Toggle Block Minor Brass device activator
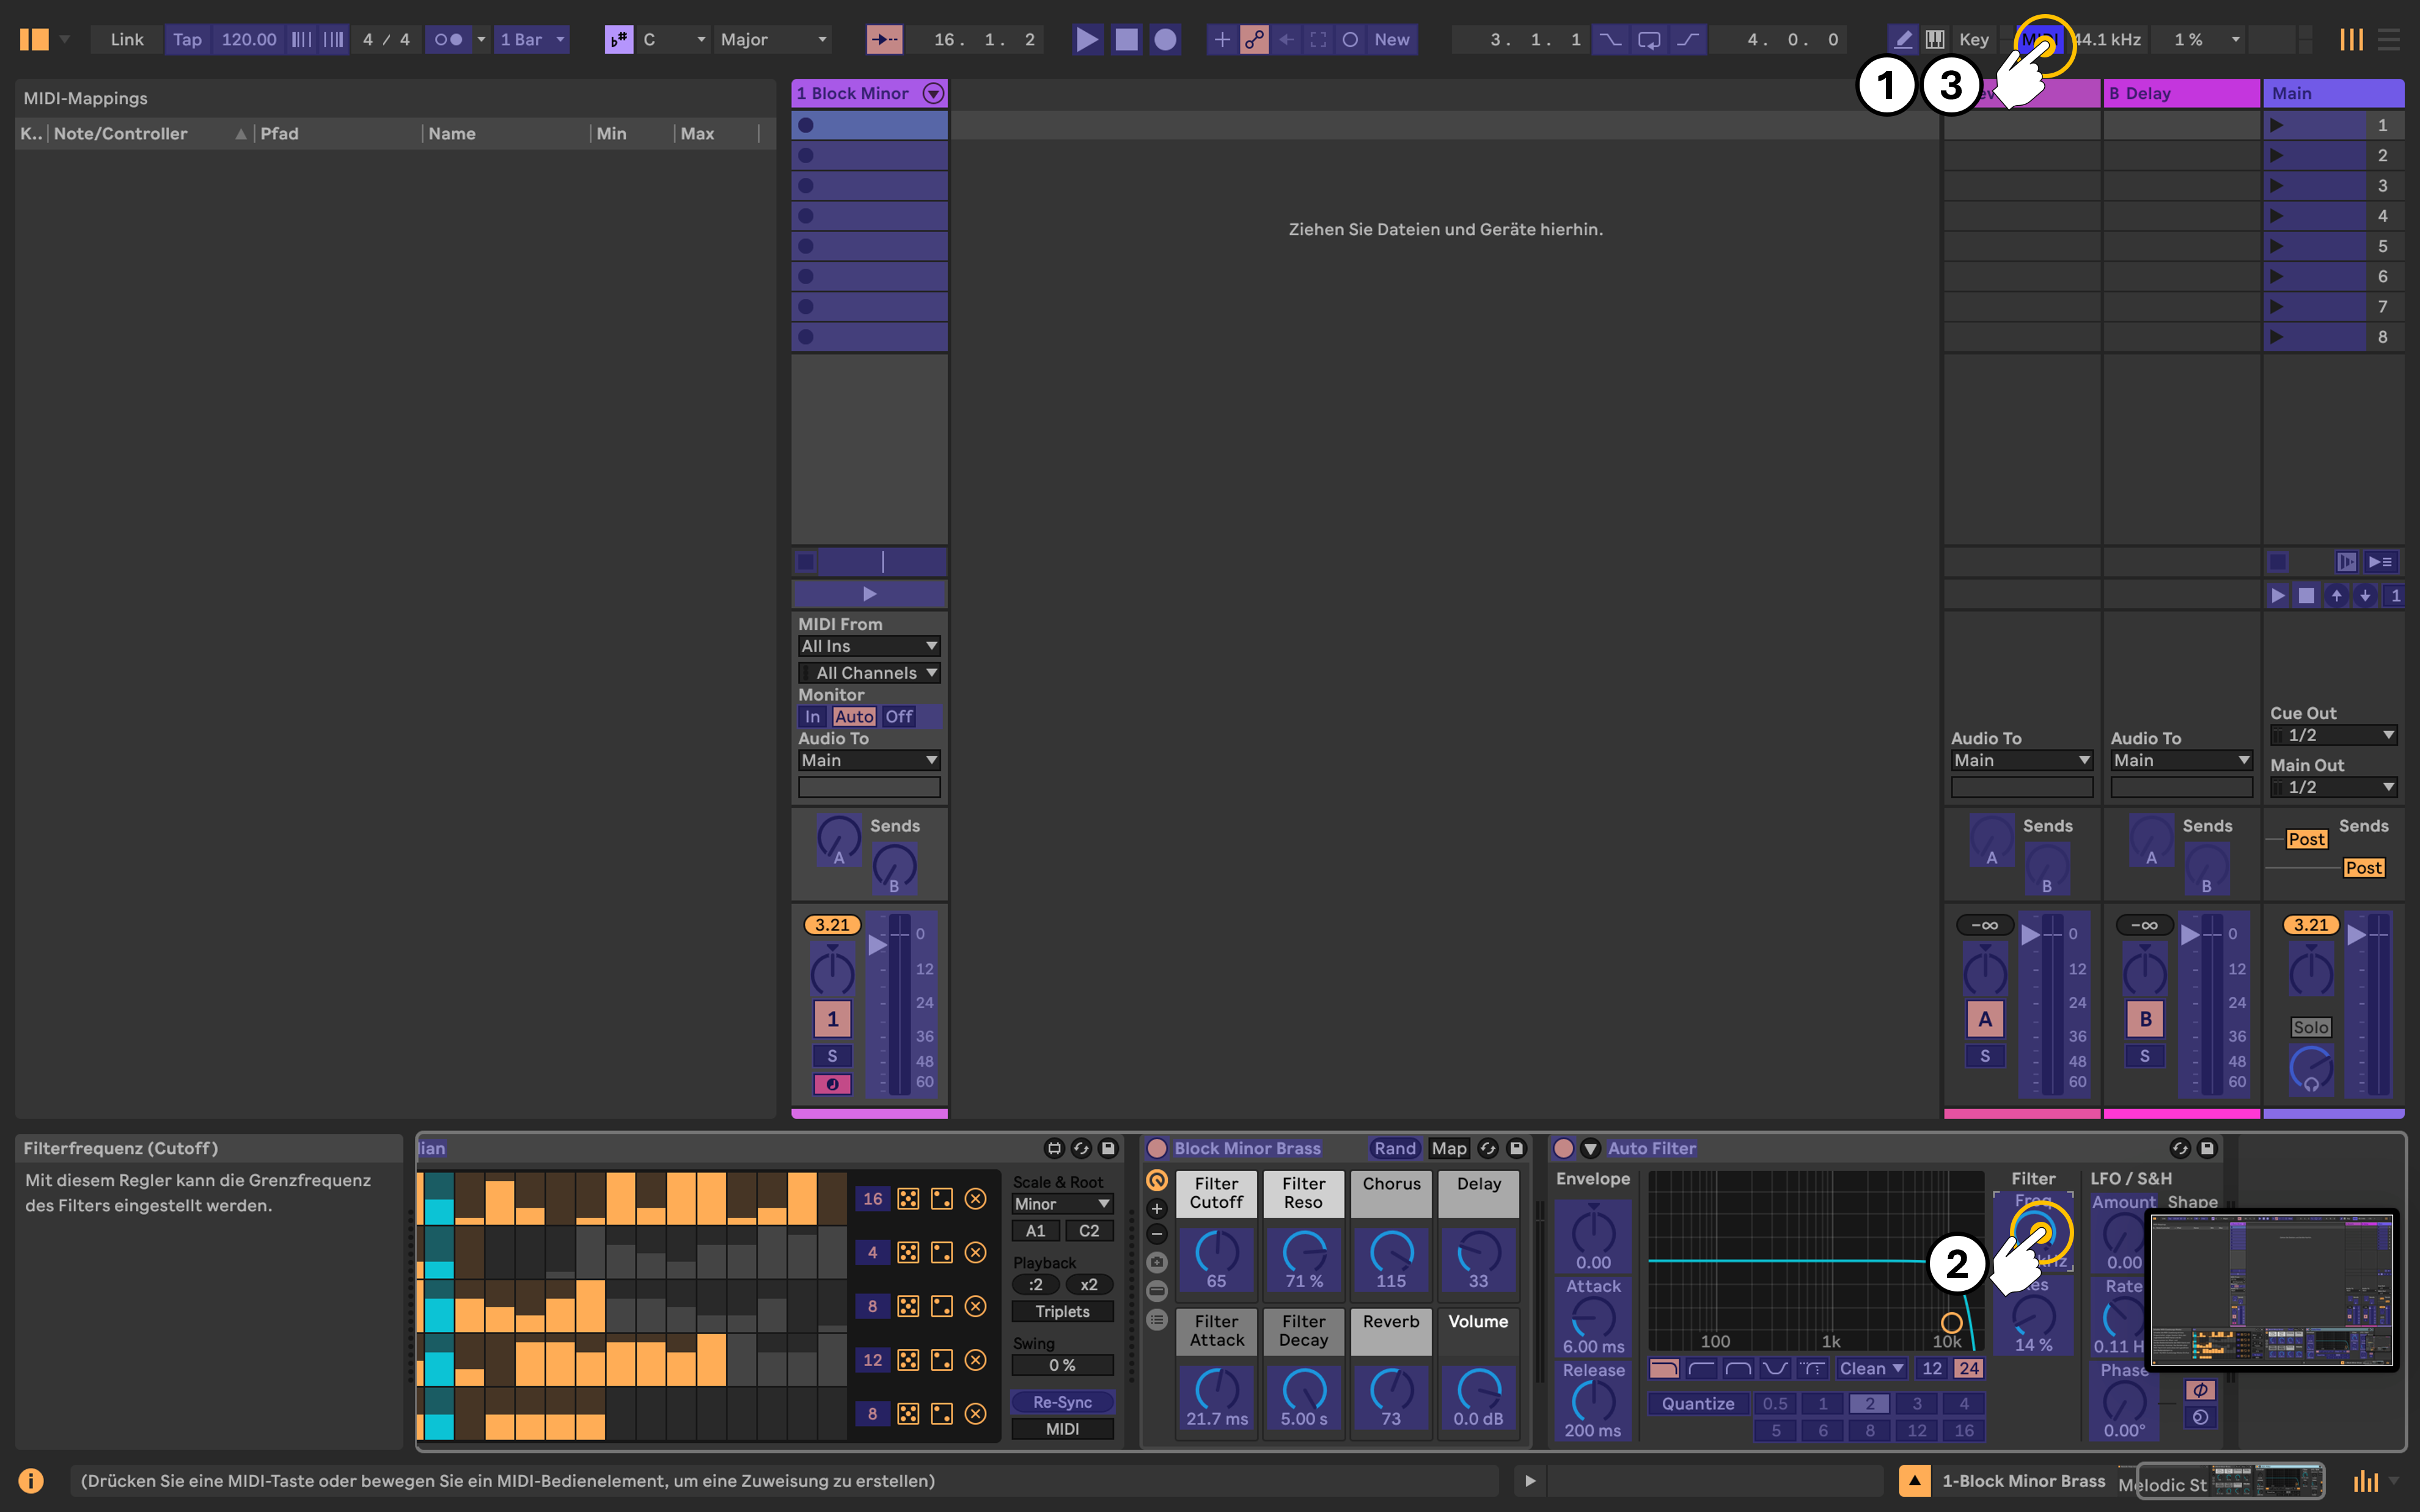Image resolution: width=2420 pixels, height=1512 pixels. click(1157, 1148)
